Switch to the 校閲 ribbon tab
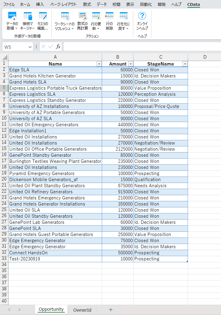The height and width of the screenshot is (315, 221). click(x=116, y=4)
